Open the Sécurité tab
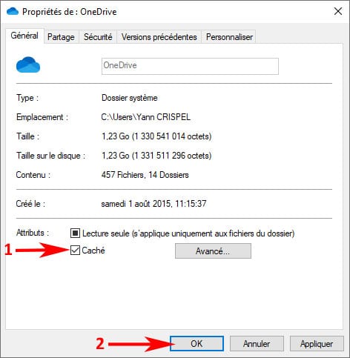The image size is (350, 358). click(x=98, y=37)
